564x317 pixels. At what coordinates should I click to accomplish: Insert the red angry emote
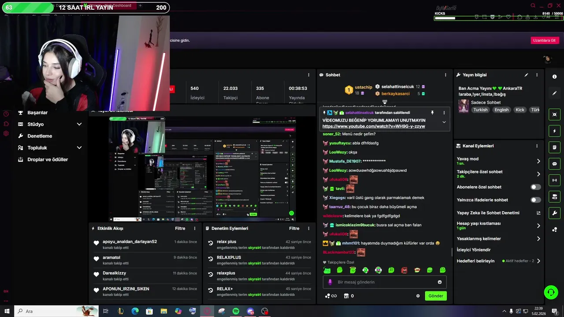point(404,270)
